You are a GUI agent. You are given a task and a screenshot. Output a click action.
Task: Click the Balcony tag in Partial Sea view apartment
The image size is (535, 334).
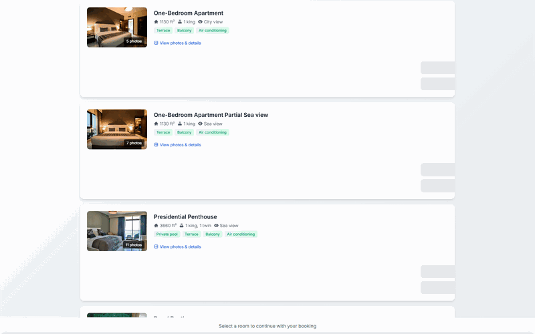point(185,132)
